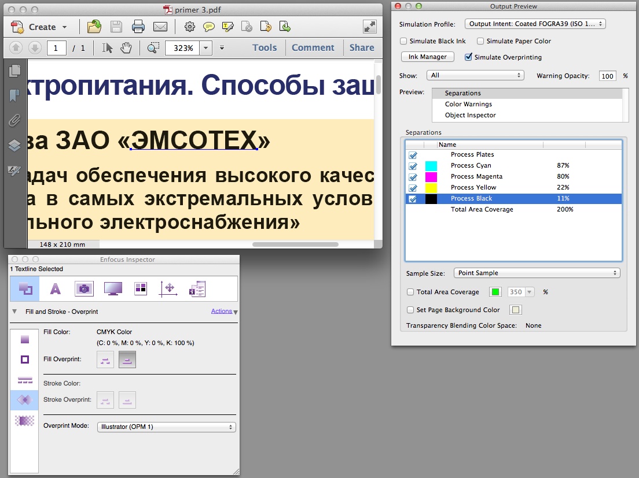Image resolution: width=639 pixels, height=478 pixels.
Task: Uncheck the Process Cyan separation
Action: pyautogui.click(x=413, y=166)
